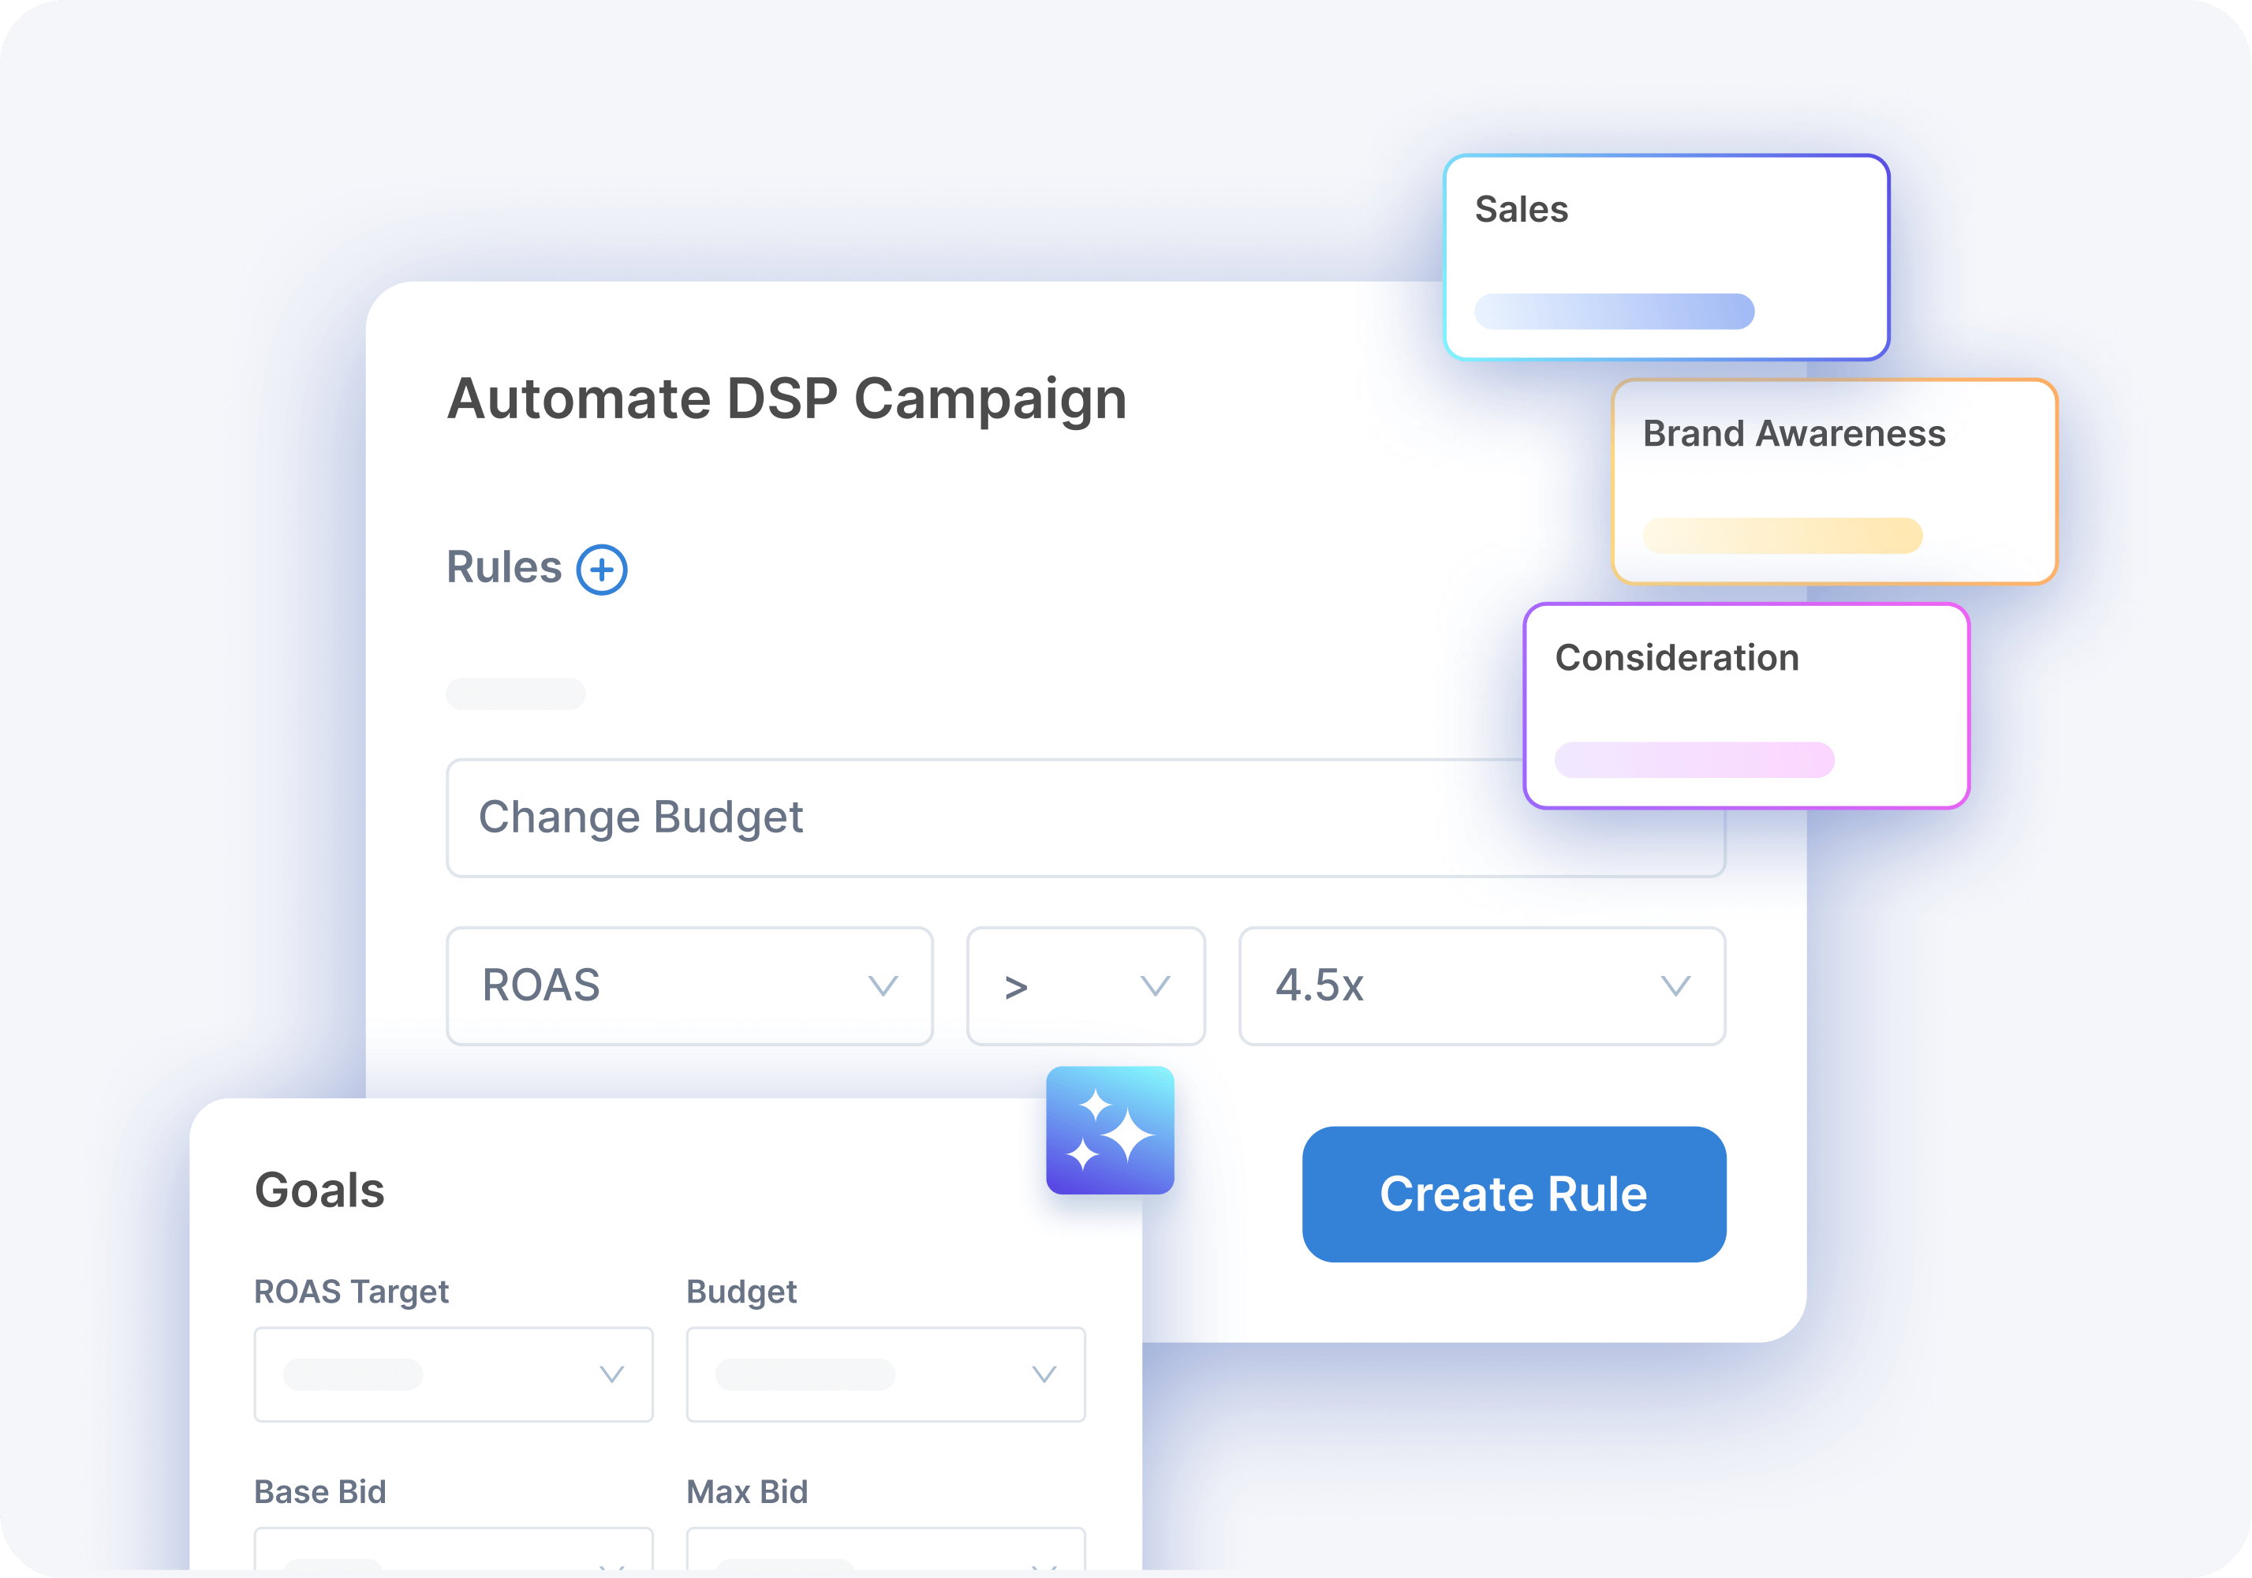Image resolution: width=2252 pixels, height=1578 pixels.
Task: Click the pink bar in Consideration card
Action: [1694, 760]
